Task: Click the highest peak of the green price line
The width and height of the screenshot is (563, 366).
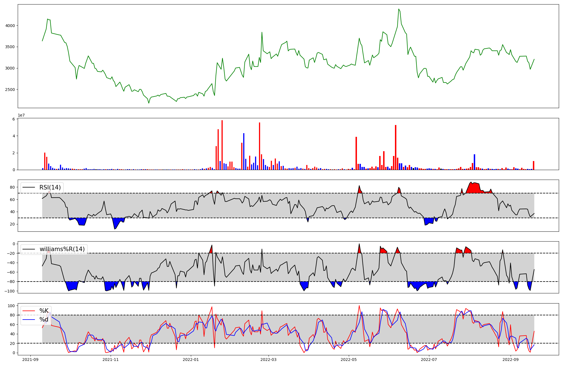Action: [399, 9]
